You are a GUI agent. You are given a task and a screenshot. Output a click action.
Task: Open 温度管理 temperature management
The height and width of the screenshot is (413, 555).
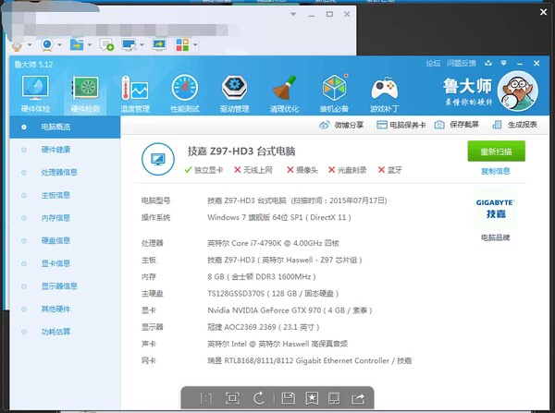(135, 93)
